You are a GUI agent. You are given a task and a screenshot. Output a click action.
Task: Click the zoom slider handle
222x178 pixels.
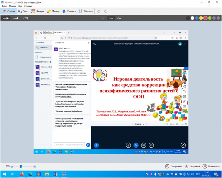[x=21, y=166]
